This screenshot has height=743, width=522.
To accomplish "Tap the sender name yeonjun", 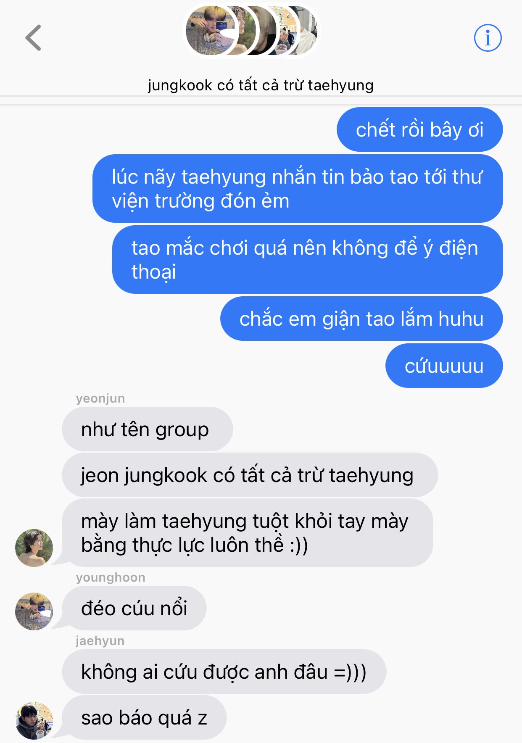I will point(100,398).
